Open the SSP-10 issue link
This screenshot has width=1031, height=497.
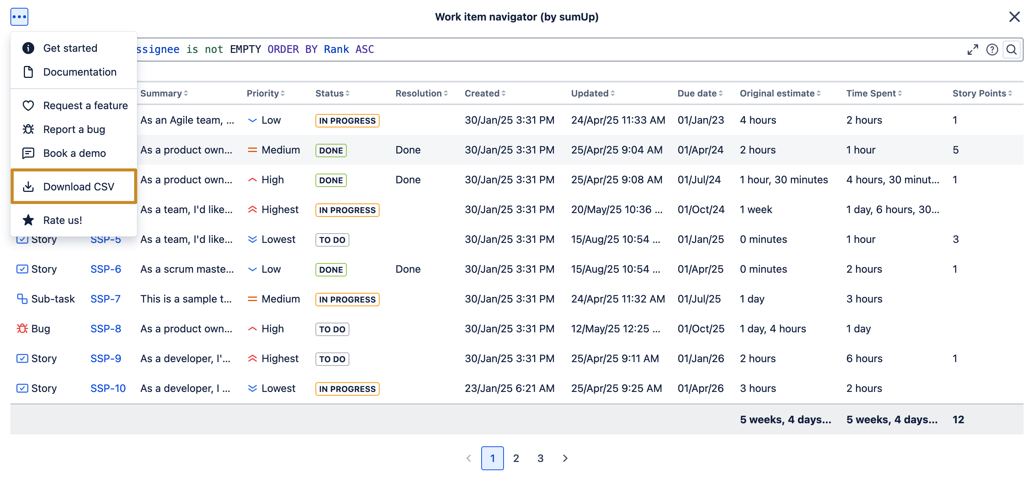[108, 388]
